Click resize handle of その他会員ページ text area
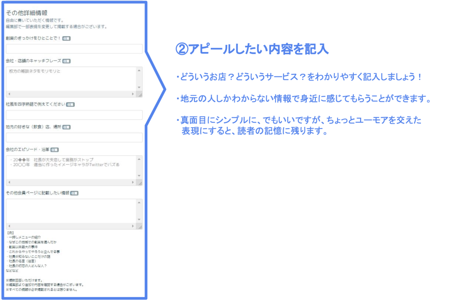Screen dimensions: 464x301 [140, 226]
